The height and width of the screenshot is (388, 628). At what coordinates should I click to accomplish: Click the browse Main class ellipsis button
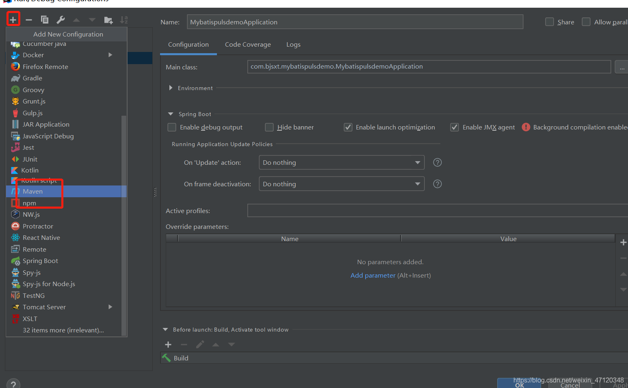pos(622,67)
